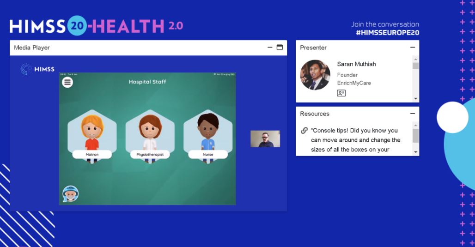Maximize the Media Player panel
The image size is (475, 247).
(280, 47)
